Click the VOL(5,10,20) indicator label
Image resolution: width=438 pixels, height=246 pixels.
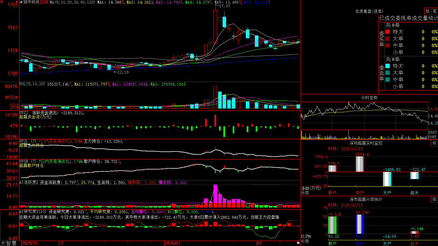coord(32,84)
